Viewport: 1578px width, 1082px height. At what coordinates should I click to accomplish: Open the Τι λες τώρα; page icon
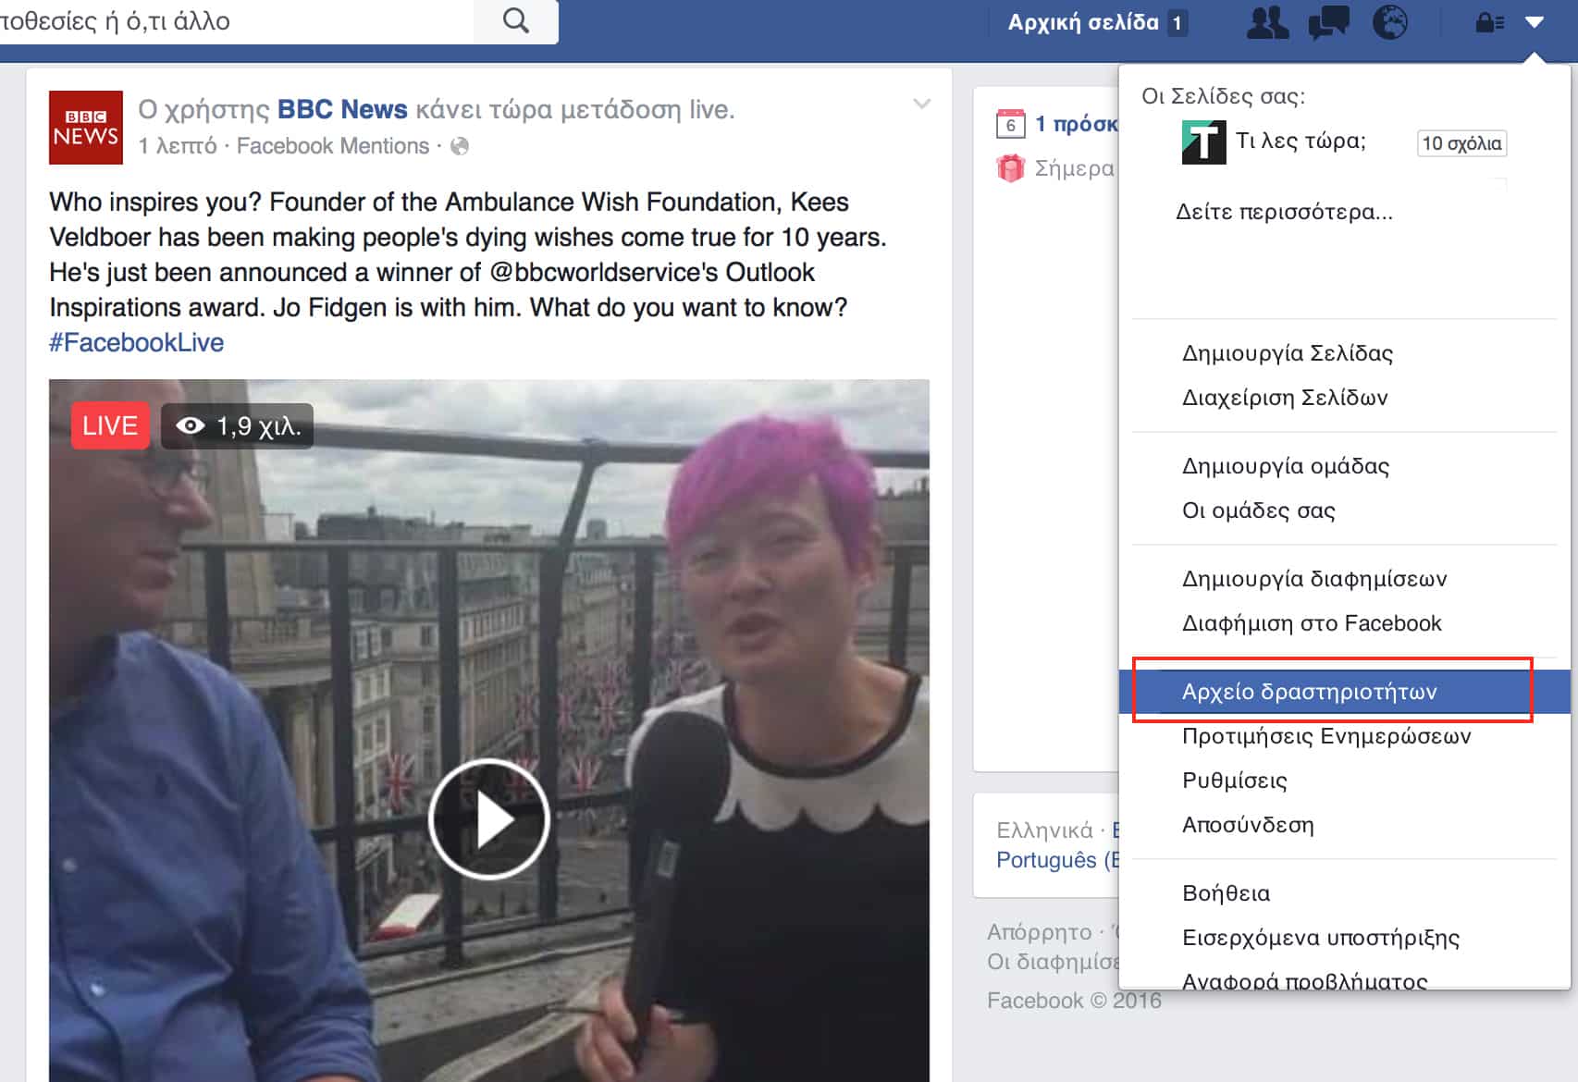click(1203, 142)
